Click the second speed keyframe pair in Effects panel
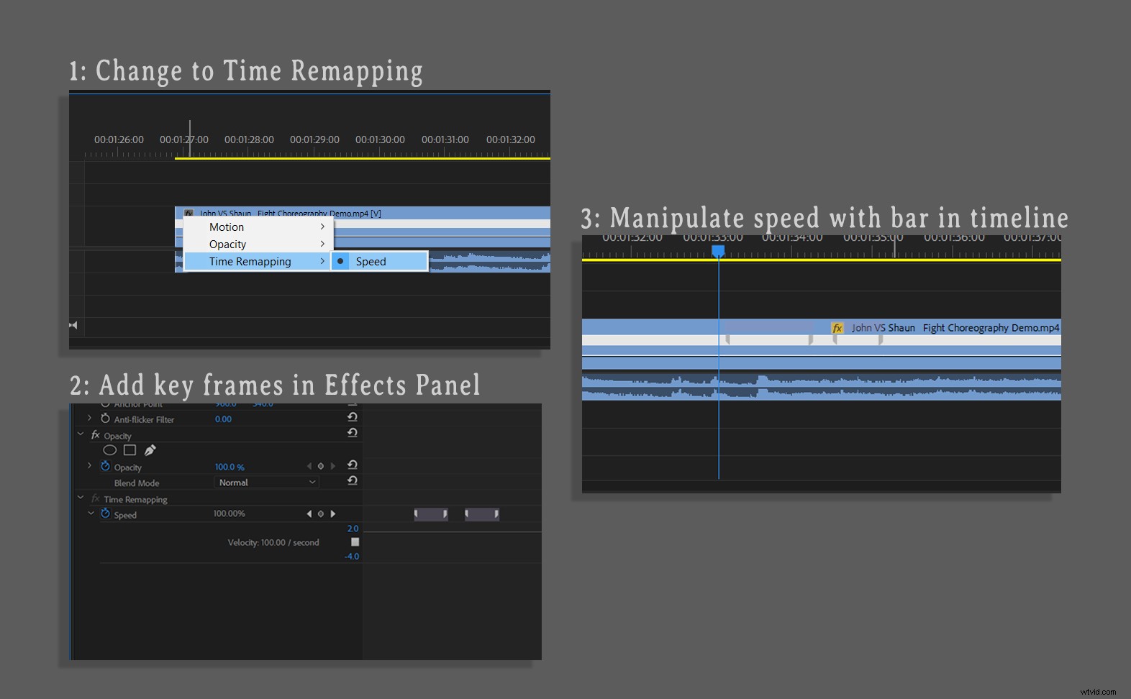The image size is (1131, 699). [482, 514]
